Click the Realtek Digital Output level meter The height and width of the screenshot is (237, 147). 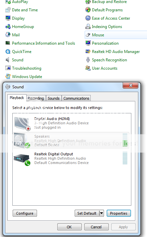125,158
